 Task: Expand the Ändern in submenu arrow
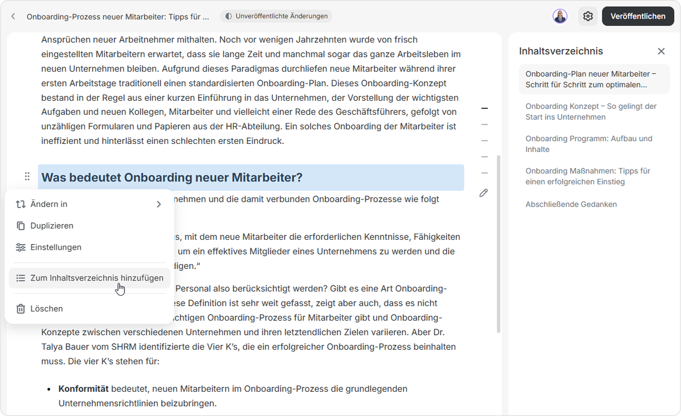pyautogui.click(x=158, y=204)
